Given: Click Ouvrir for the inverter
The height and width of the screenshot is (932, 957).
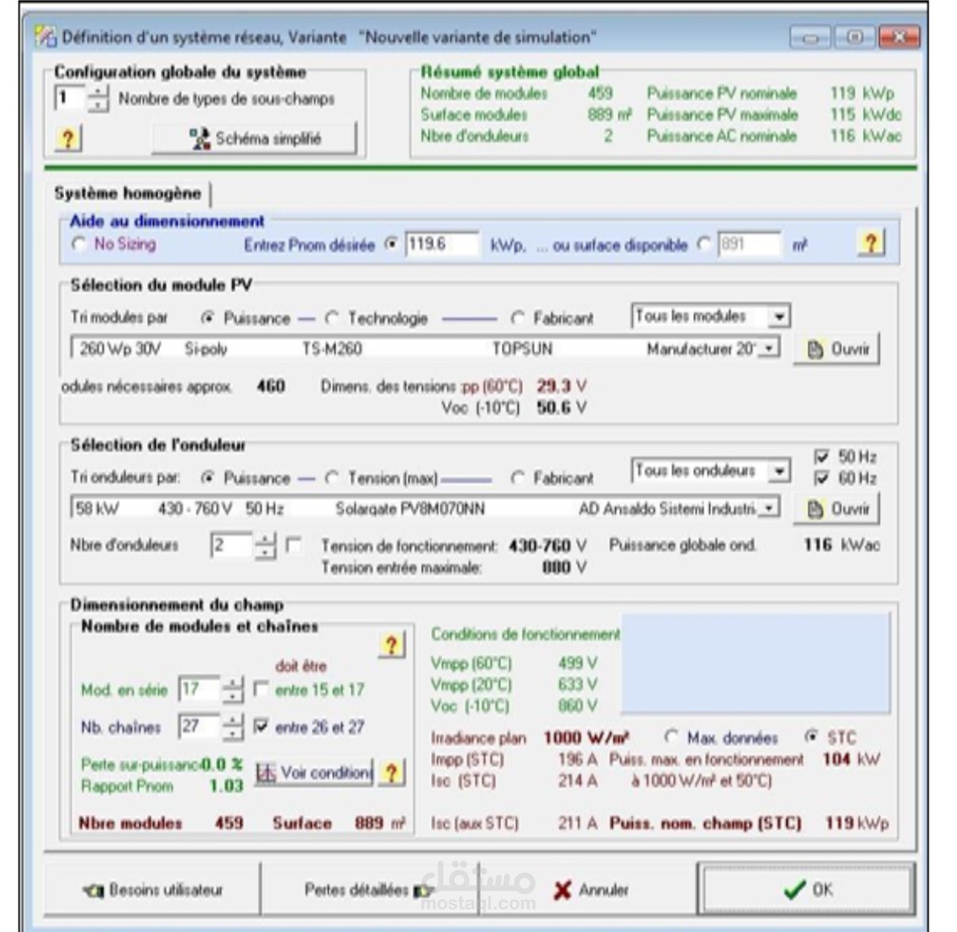Looking at the screenshot, I should pos(837,509).
